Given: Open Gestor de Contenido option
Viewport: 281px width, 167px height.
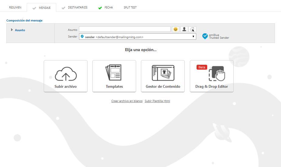Looking at the screenshot, I should (163, 76).
